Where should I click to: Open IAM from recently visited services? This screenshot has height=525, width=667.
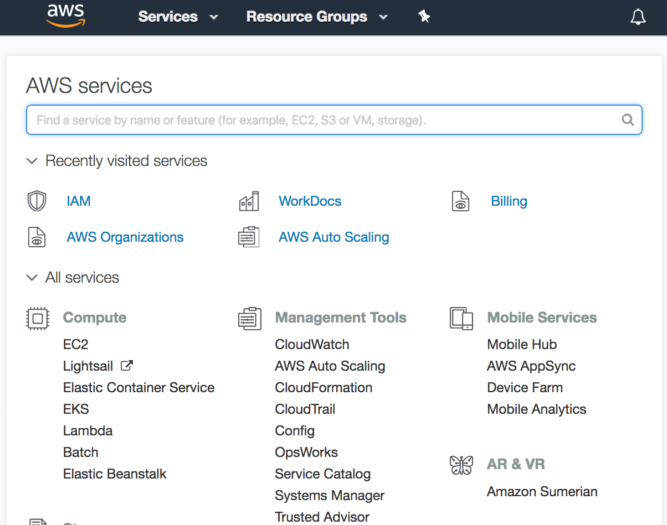tap(79, 201)
